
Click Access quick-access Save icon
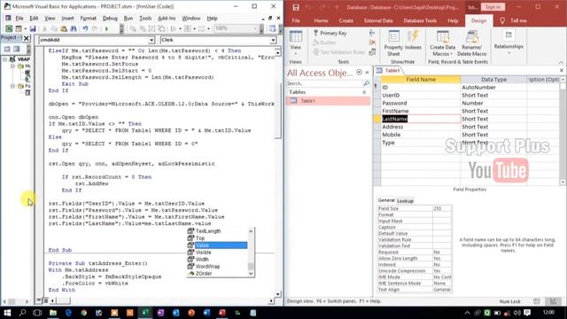pos(296,7)
